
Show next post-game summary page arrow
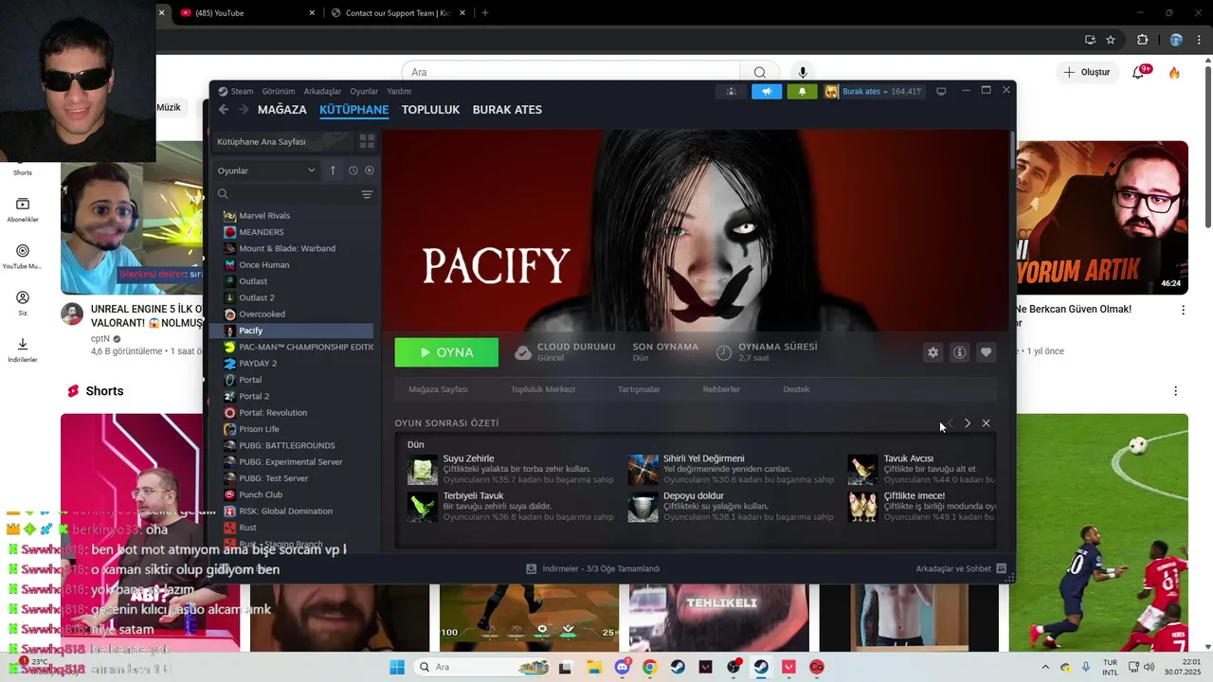point(968,423)
